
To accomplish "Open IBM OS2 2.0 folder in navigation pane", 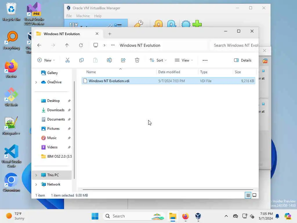I will click(x=56, y=157).
